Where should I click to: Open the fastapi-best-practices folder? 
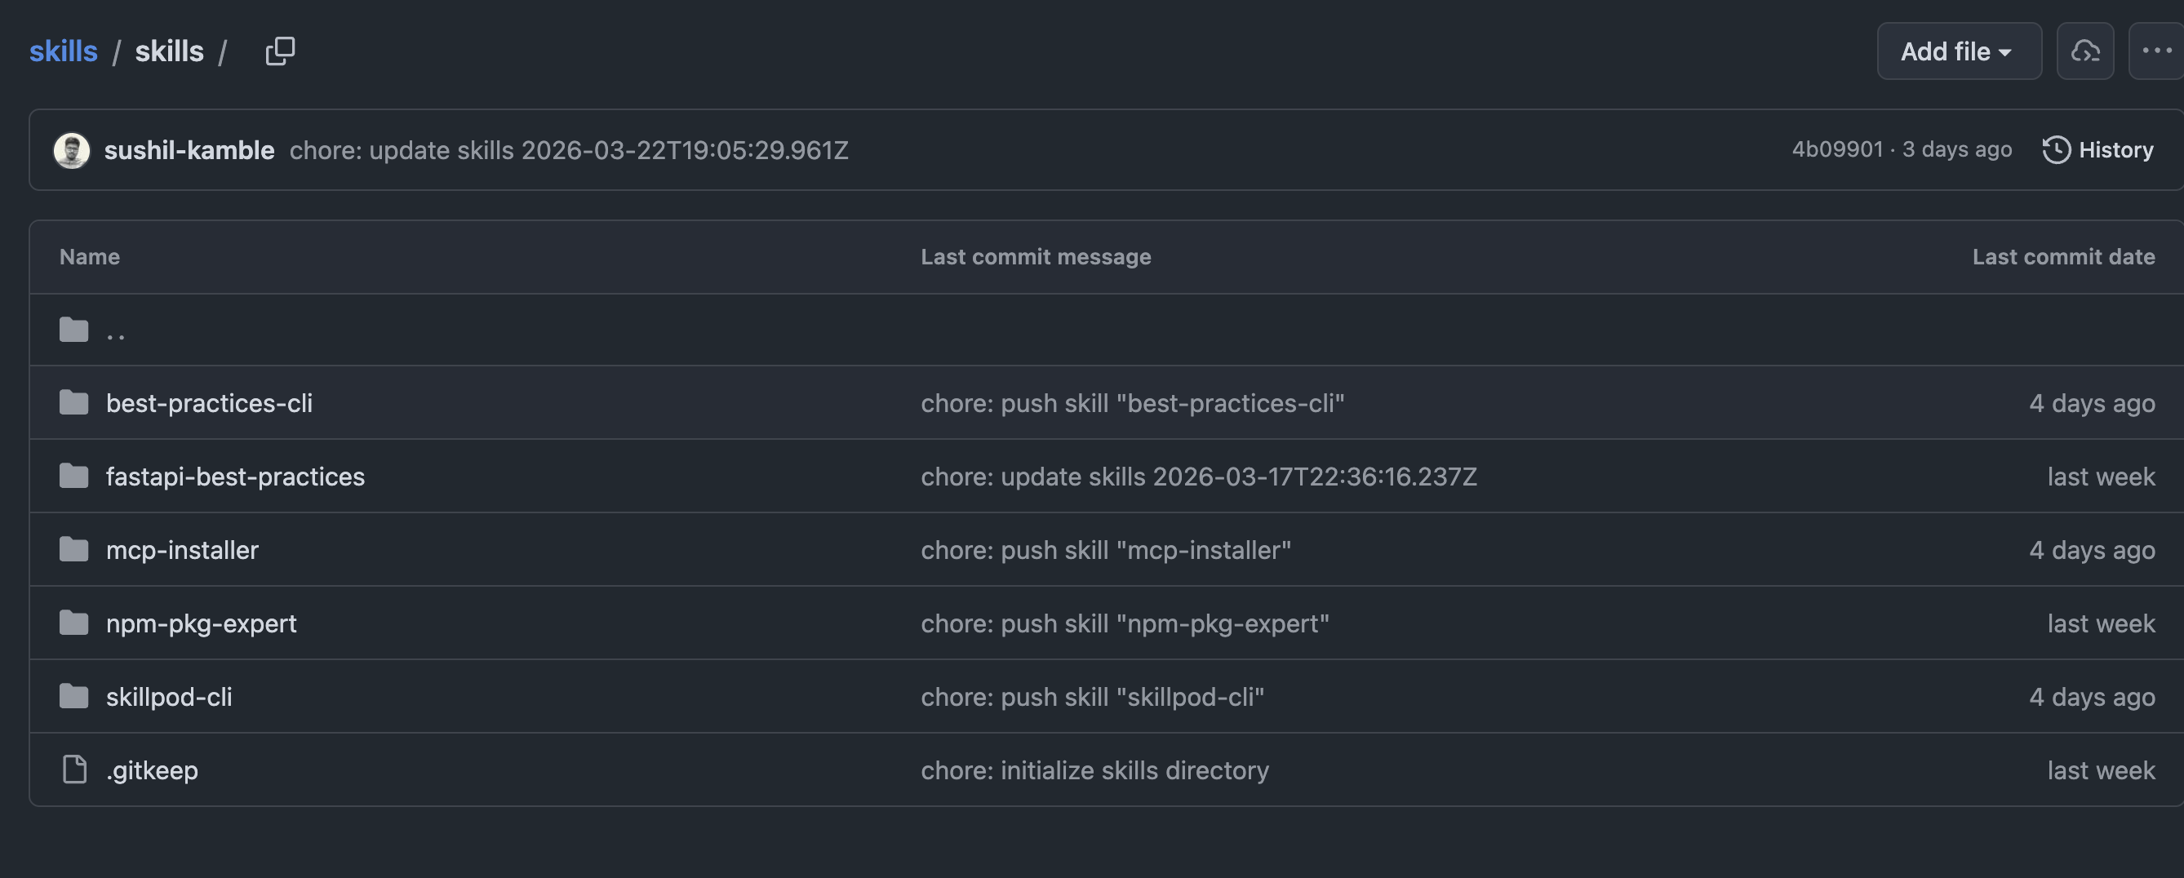pyautogui.click(x=235, y=477)
